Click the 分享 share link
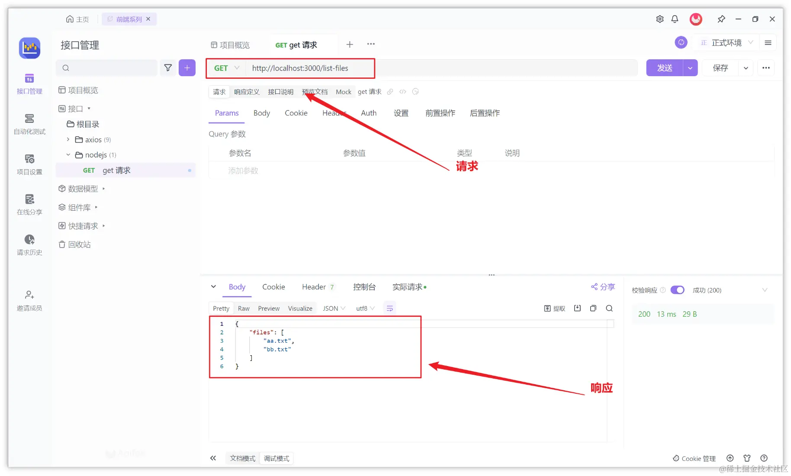The height and width of the screenshot is (476, 791). click(603, 287)
